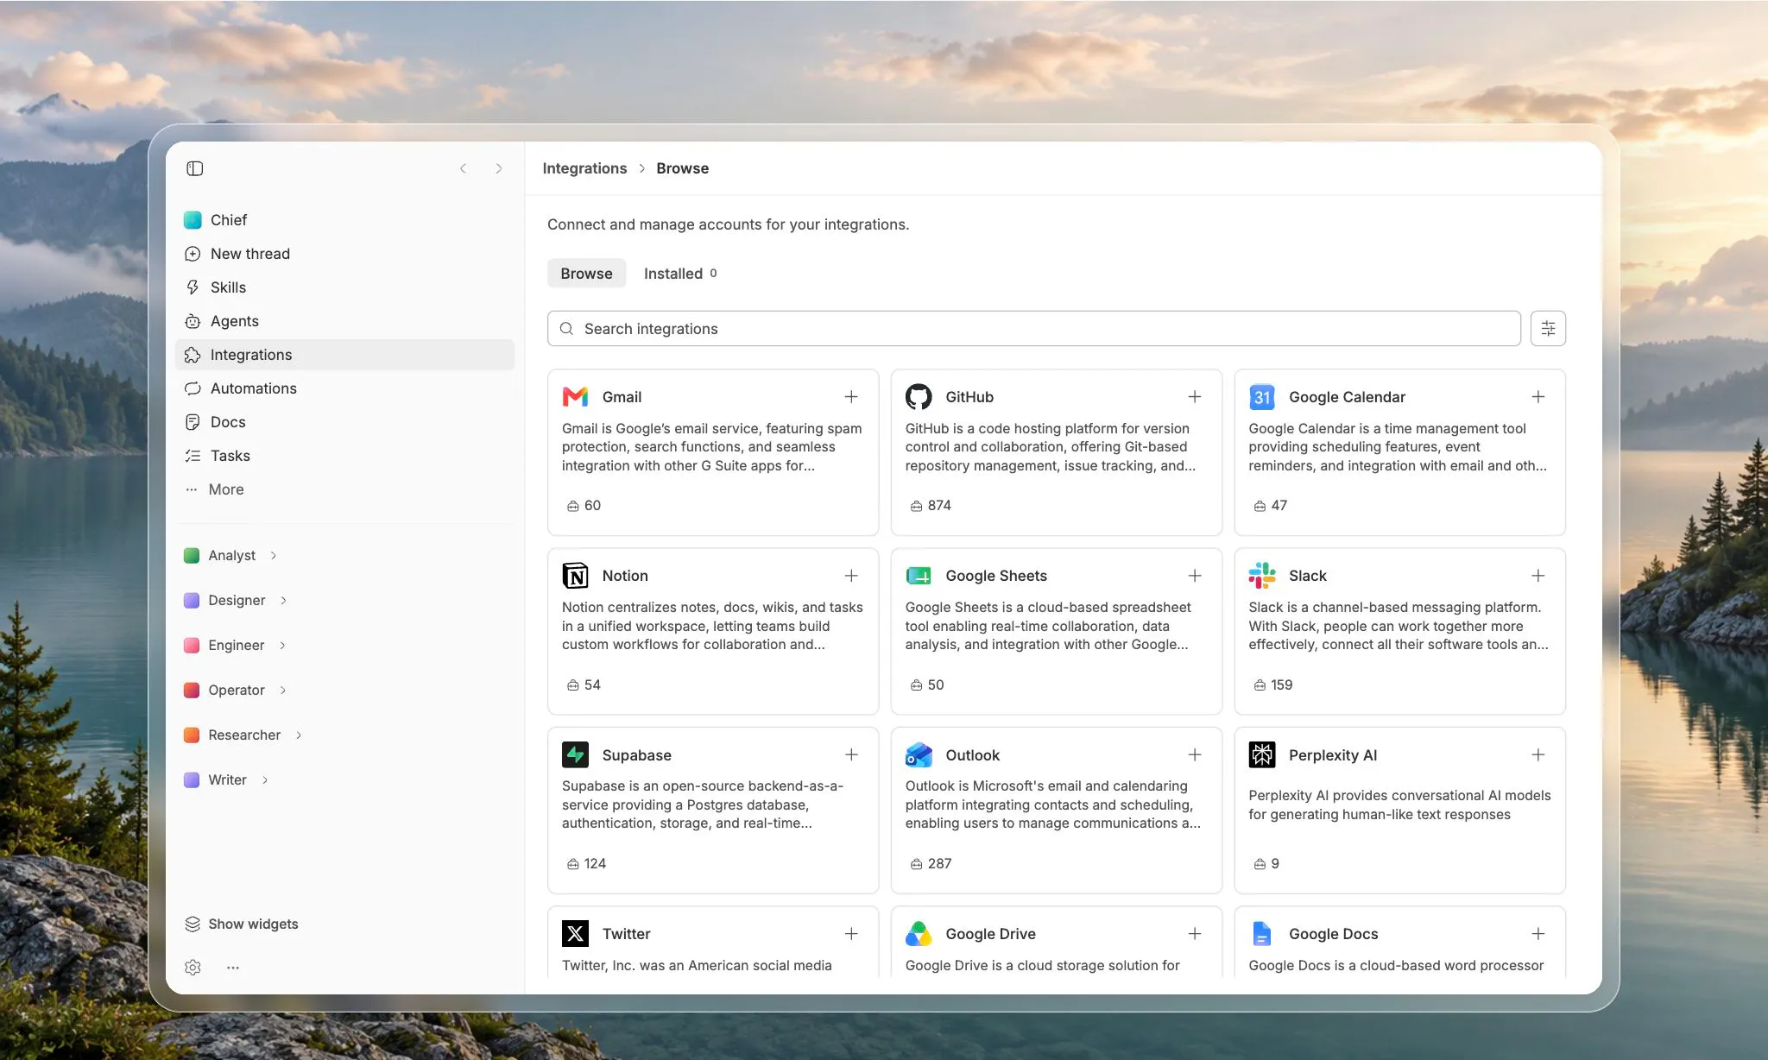Expand the Writer agent chevron
This screenshot has width=1768, height=1060.
265,780
